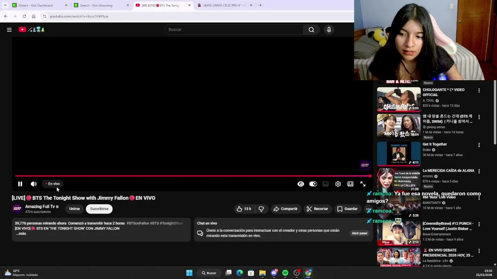Launch Microsoft Edge from taskbar
Screen dimensions: 497x279
click(x=240, y=273)
